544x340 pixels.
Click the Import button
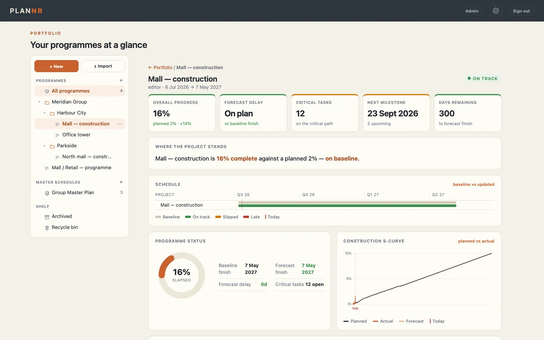click(103, 66)
